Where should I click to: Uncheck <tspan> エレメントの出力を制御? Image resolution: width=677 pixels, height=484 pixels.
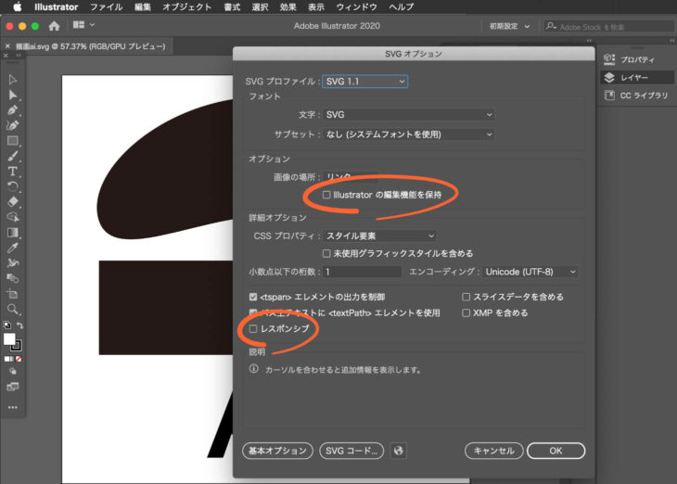(x=254, y=297)
